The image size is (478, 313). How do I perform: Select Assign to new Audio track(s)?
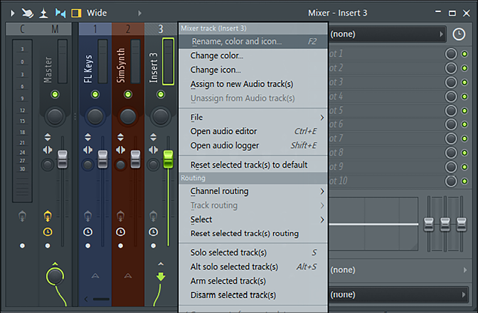[253, 84]
